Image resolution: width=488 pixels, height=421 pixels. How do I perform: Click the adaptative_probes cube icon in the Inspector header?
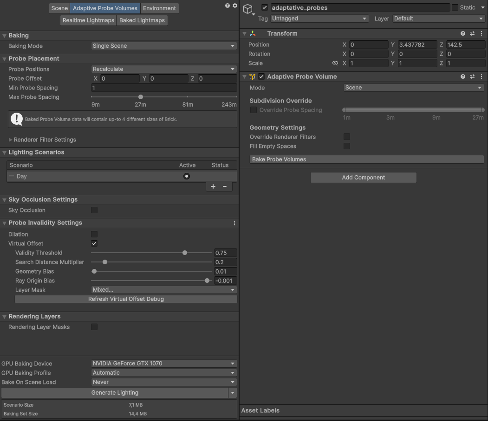coord(247,9)
